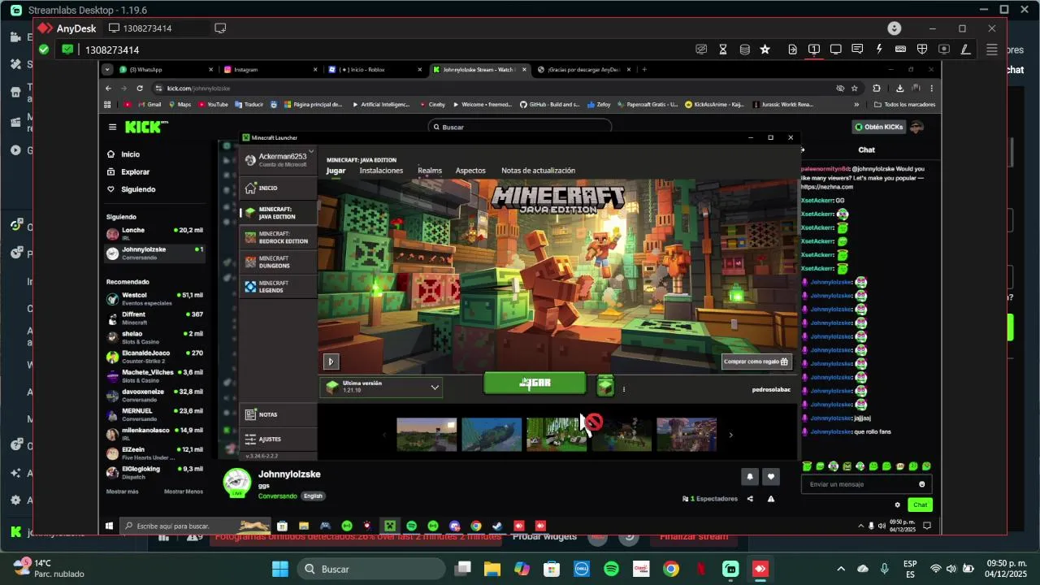The width and height of the screenshot is (1040, 585).
Task: Click the green JUGAR play button
Action: pyautogui.click(x=535, y=383)
